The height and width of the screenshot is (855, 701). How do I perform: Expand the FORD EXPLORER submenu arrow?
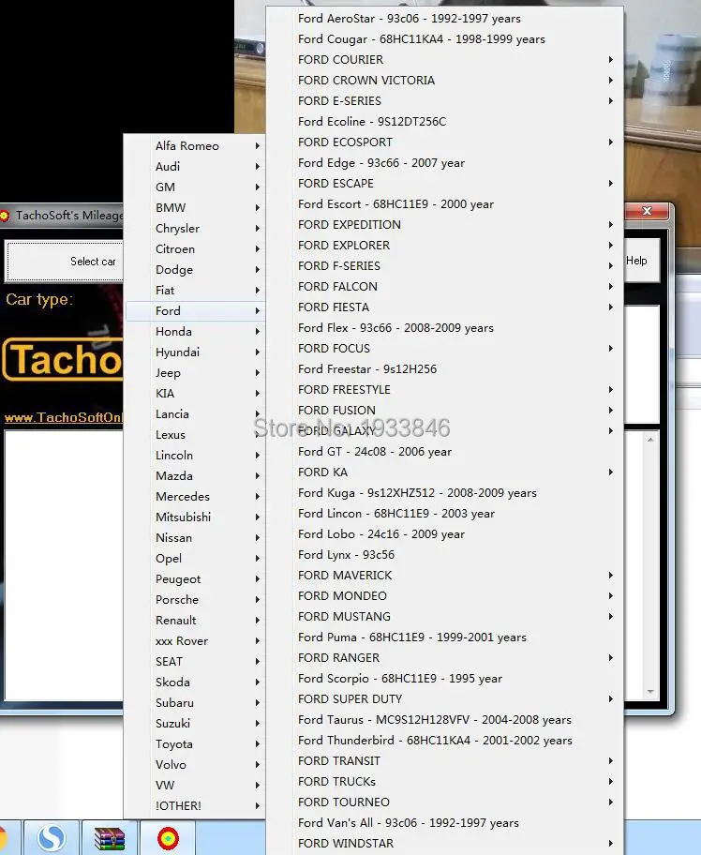click(610, 246)
